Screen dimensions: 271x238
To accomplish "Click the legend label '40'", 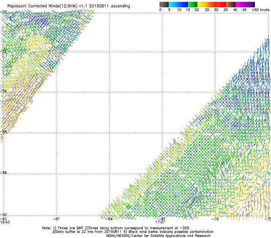I will point(235,10).
